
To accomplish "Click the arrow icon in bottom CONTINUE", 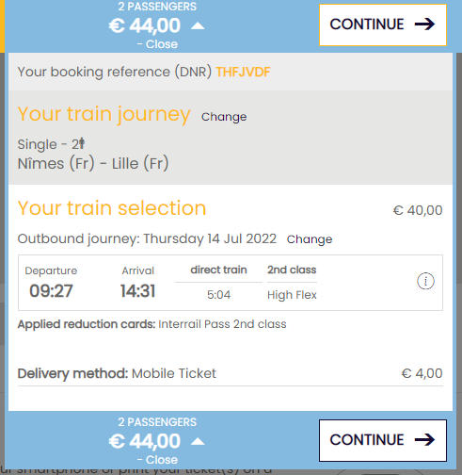I will (424, 440).
